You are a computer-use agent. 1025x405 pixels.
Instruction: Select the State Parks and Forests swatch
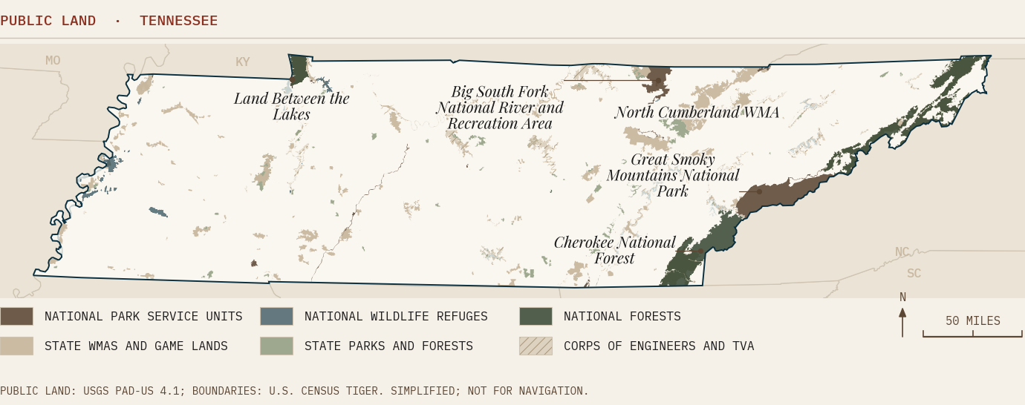click(x=276, y=346)
